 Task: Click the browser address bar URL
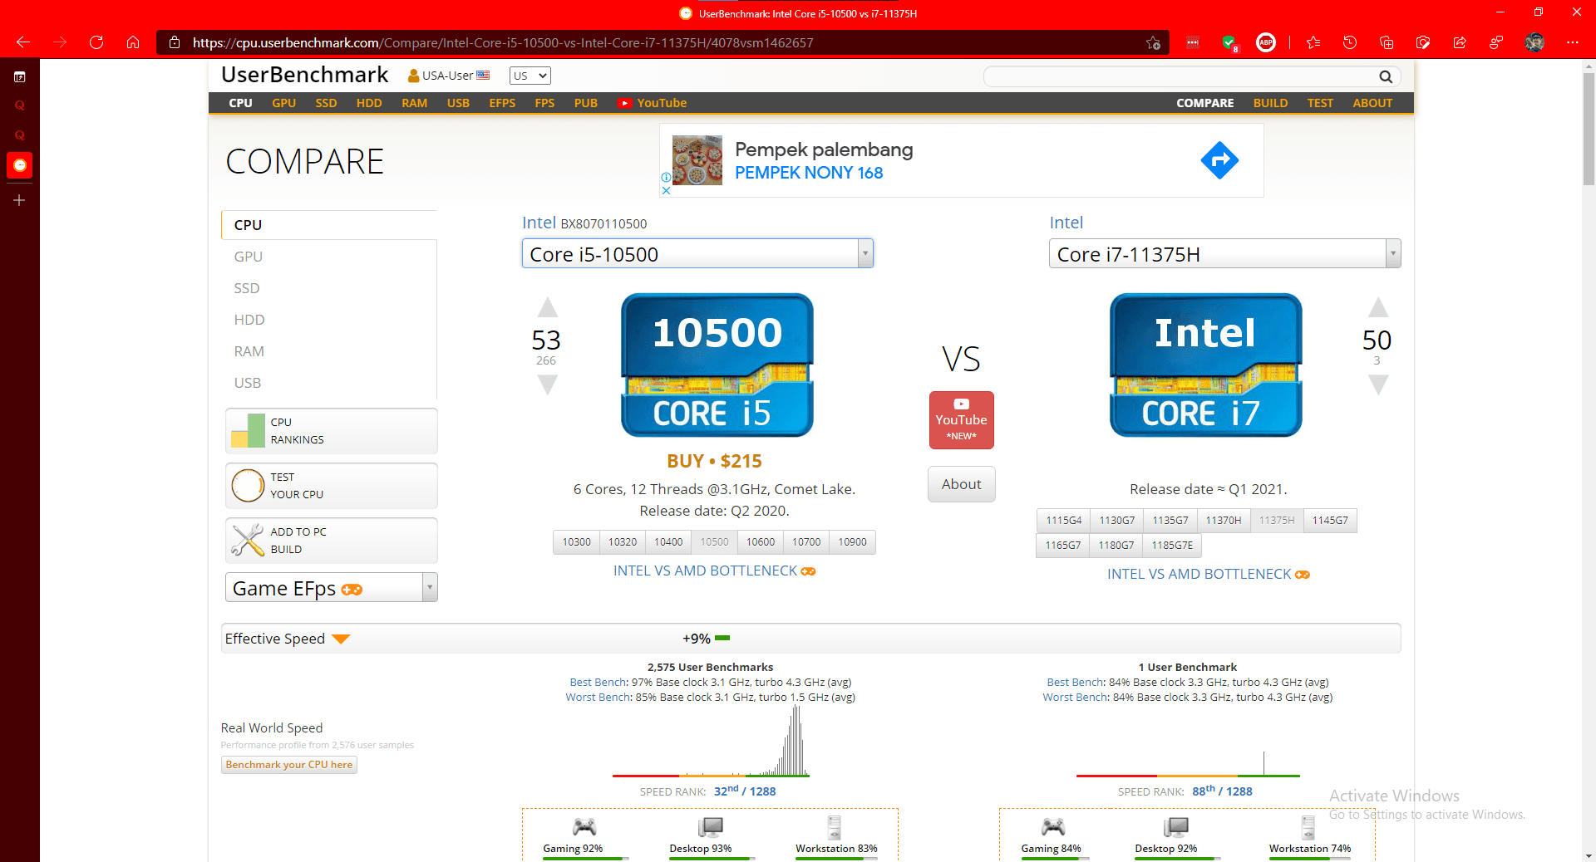pyautogui.click(x=503, y=42)
